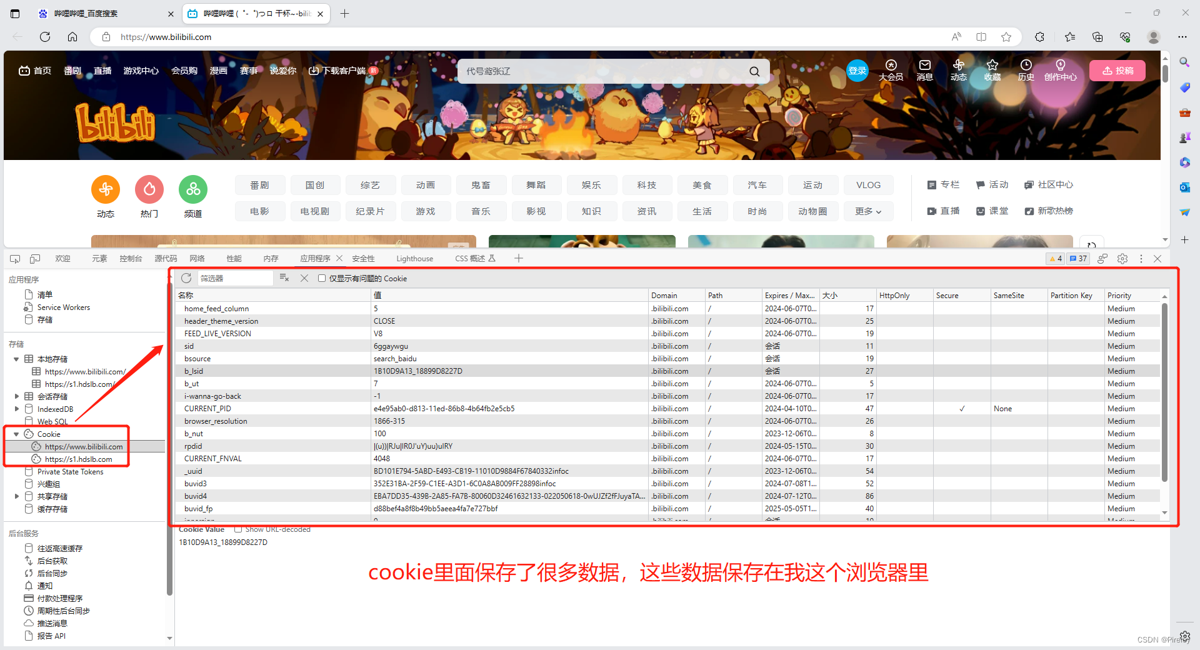Click the cookie table vertical scrollbar

point(1164,391)
